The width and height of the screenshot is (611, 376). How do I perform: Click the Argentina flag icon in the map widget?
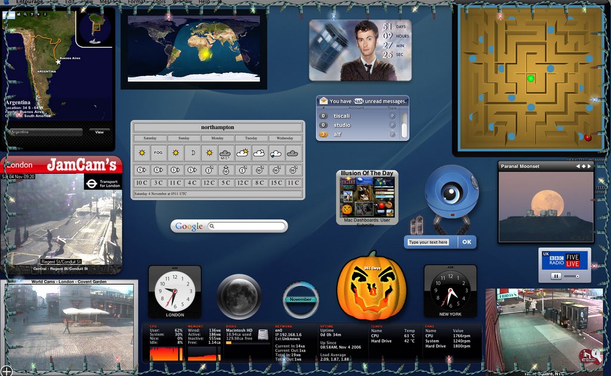coord(8,15)
